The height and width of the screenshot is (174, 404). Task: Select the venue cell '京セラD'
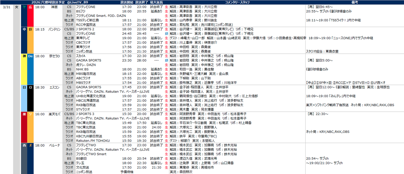(55, 56)
